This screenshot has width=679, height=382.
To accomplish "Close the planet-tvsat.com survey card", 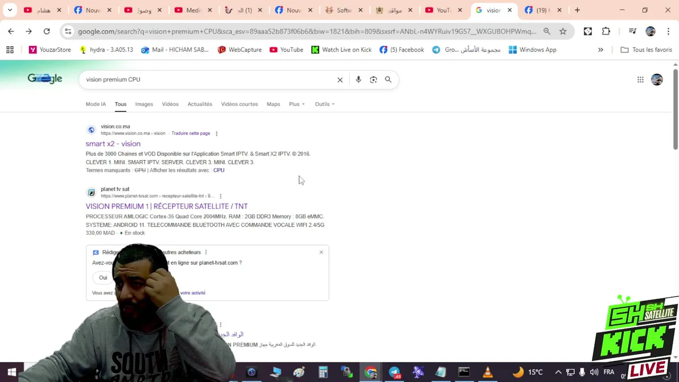I will 321,252.
